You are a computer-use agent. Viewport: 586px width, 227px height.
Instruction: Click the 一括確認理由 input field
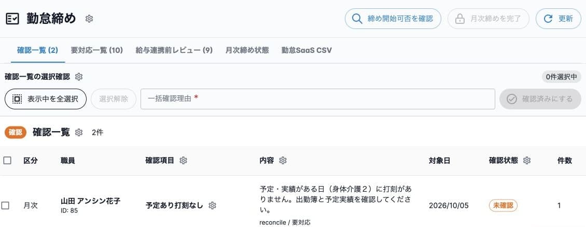pos(318,99)
